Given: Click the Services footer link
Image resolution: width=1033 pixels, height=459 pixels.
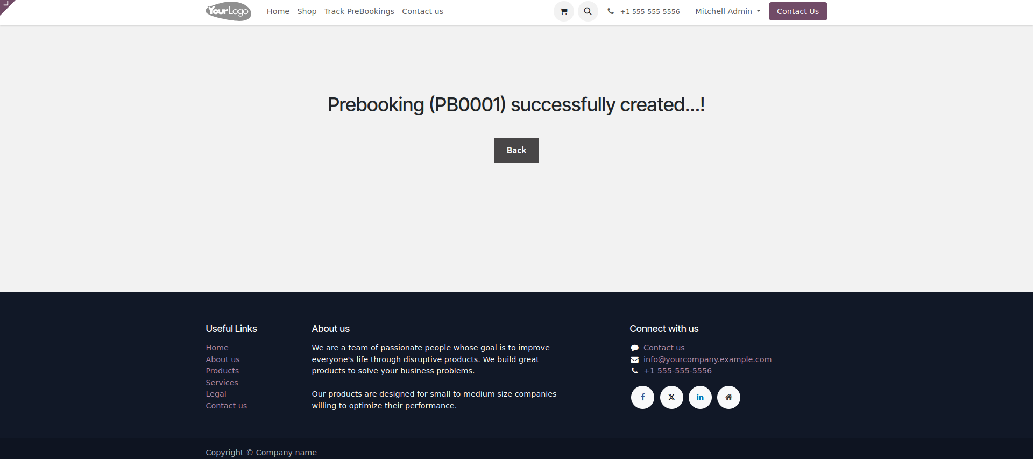Looking at the screenshot, I should pos(222,383).
